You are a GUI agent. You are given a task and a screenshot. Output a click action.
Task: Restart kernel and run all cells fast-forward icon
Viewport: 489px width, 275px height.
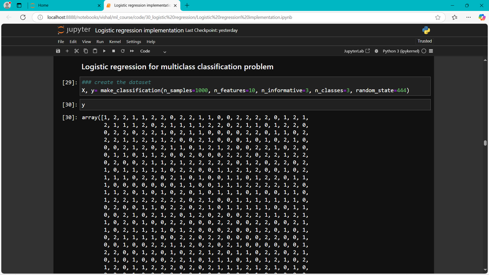click(x=132, y=51)
